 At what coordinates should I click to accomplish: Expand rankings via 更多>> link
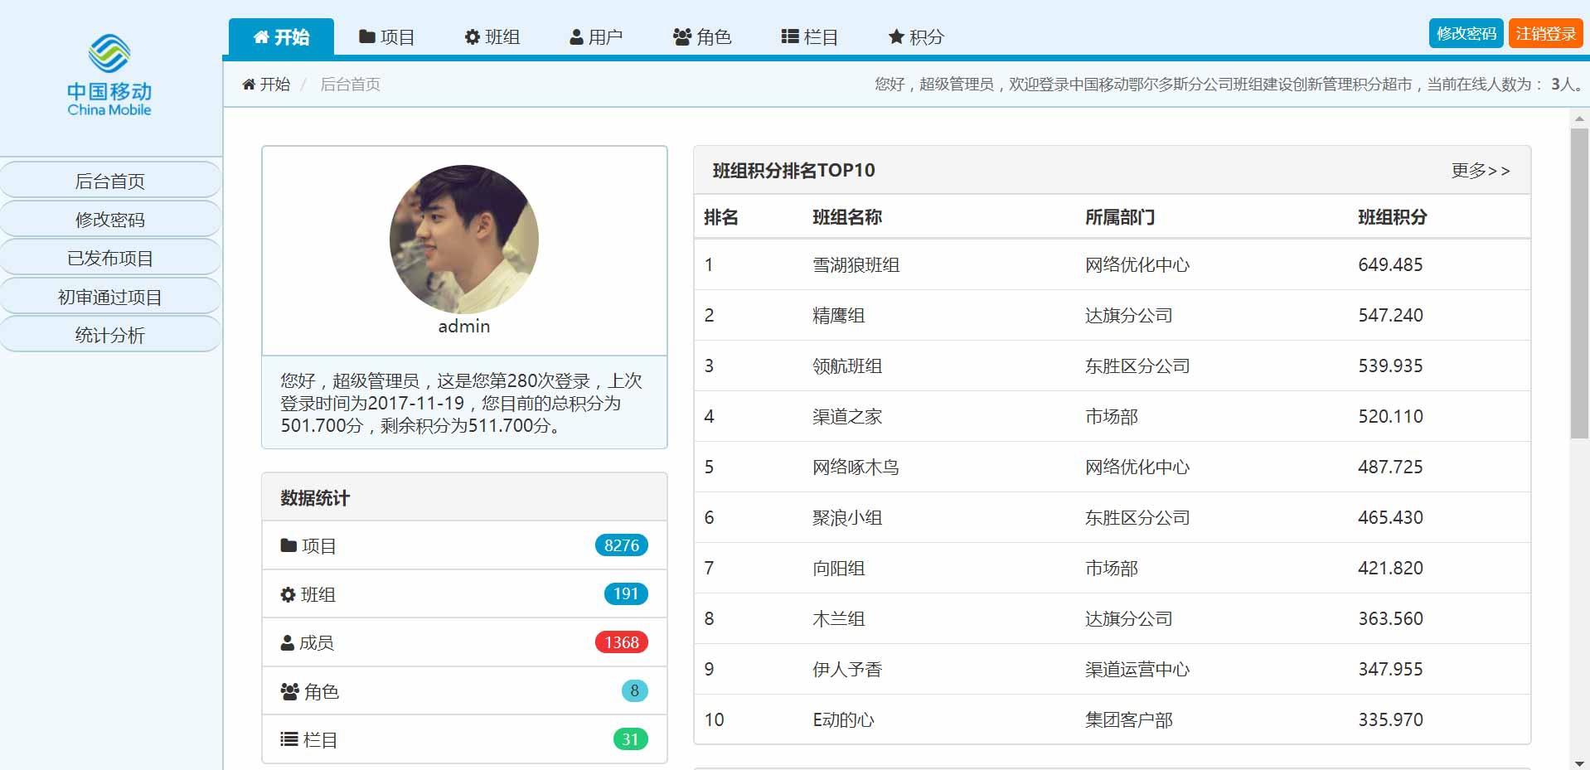[x=1480, y=171]
